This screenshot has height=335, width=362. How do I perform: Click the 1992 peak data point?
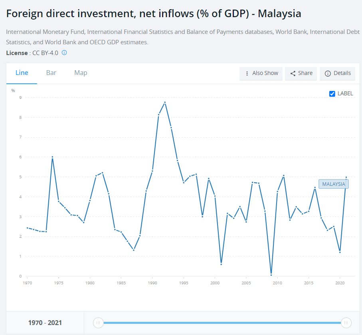click(165, 102)
